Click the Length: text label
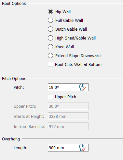This screenshot has width=123, height=160. (x=20, y=148)
